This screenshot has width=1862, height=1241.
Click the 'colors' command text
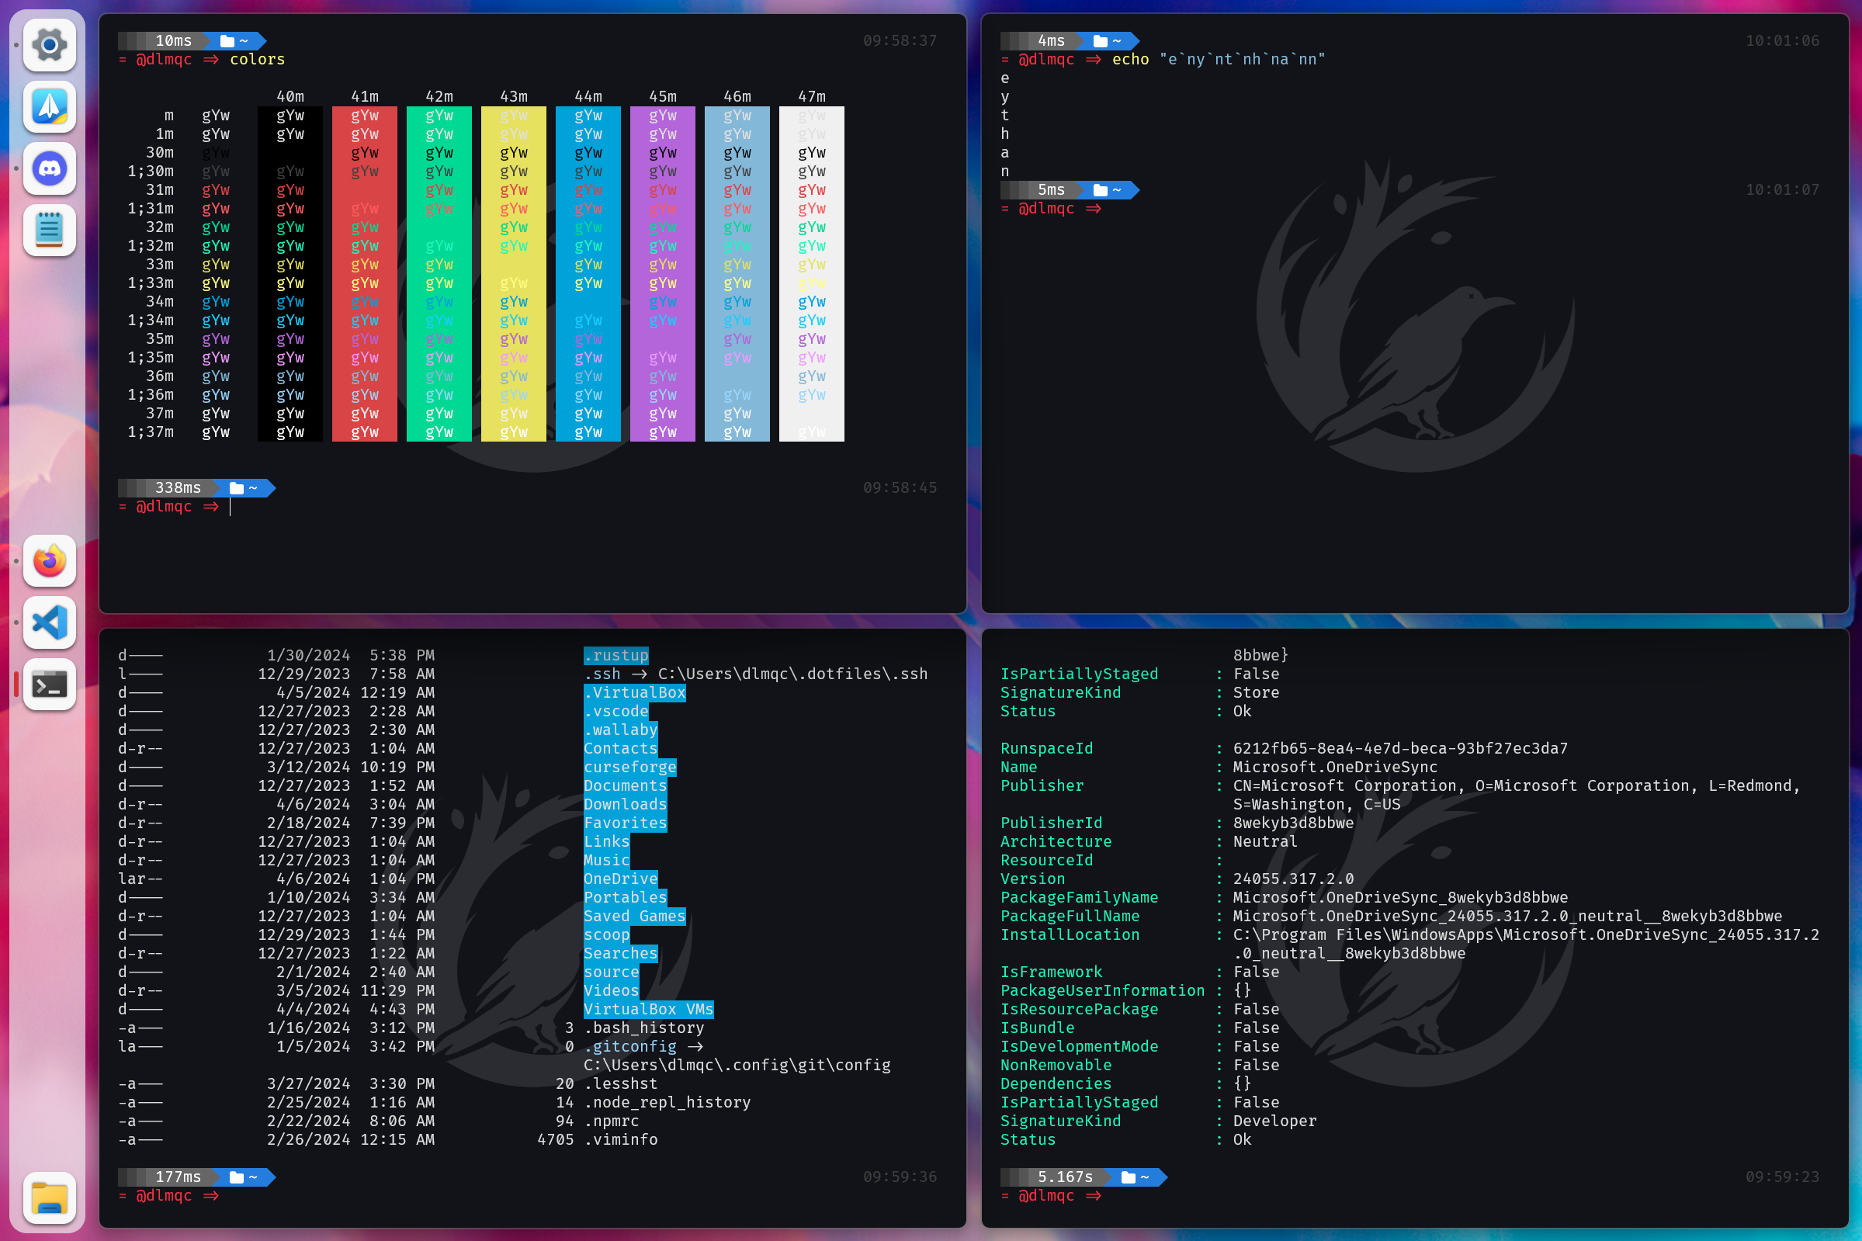pyautogui.click(x=257, y=59)
